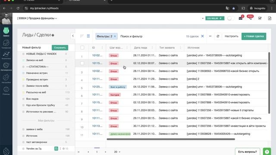Open the Заявки section in sidebar

pos(6,32)
